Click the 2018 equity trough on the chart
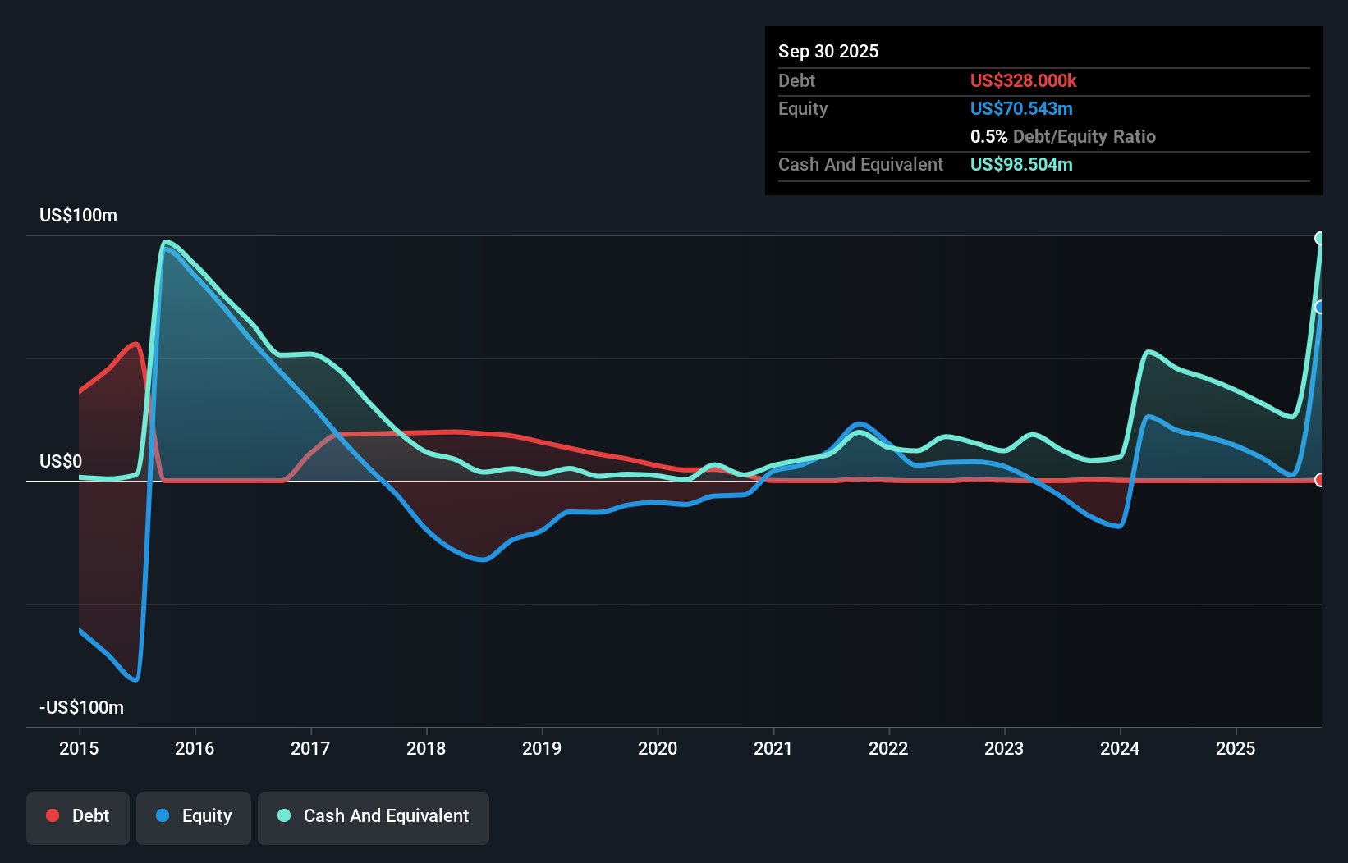1348x863 pixels. (x=484, y=560)
